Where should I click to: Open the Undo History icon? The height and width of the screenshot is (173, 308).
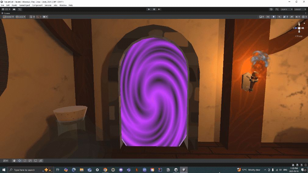point(271,9)
